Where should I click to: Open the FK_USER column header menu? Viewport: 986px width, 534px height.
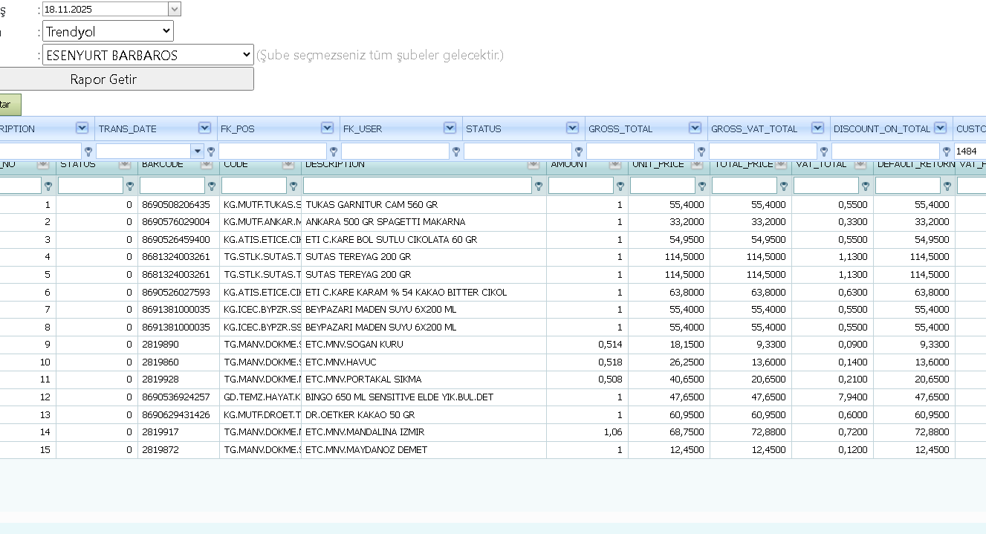click(x=450, y=128)
